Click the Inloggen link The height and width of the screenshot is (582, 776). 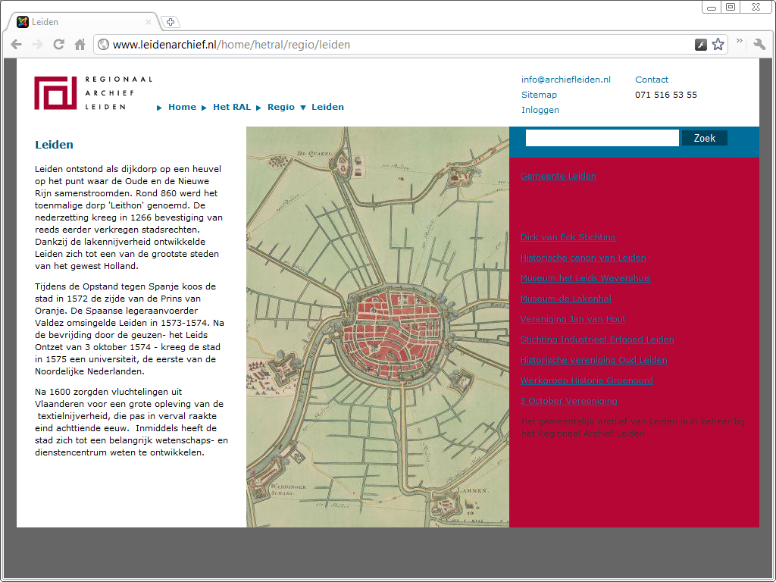tap(540, 110)
